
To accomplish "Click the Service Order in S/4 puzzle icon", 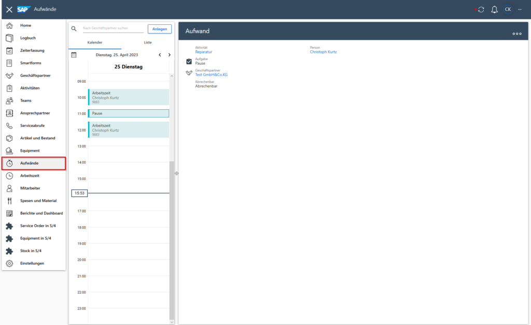I will (x=9, y=226).
